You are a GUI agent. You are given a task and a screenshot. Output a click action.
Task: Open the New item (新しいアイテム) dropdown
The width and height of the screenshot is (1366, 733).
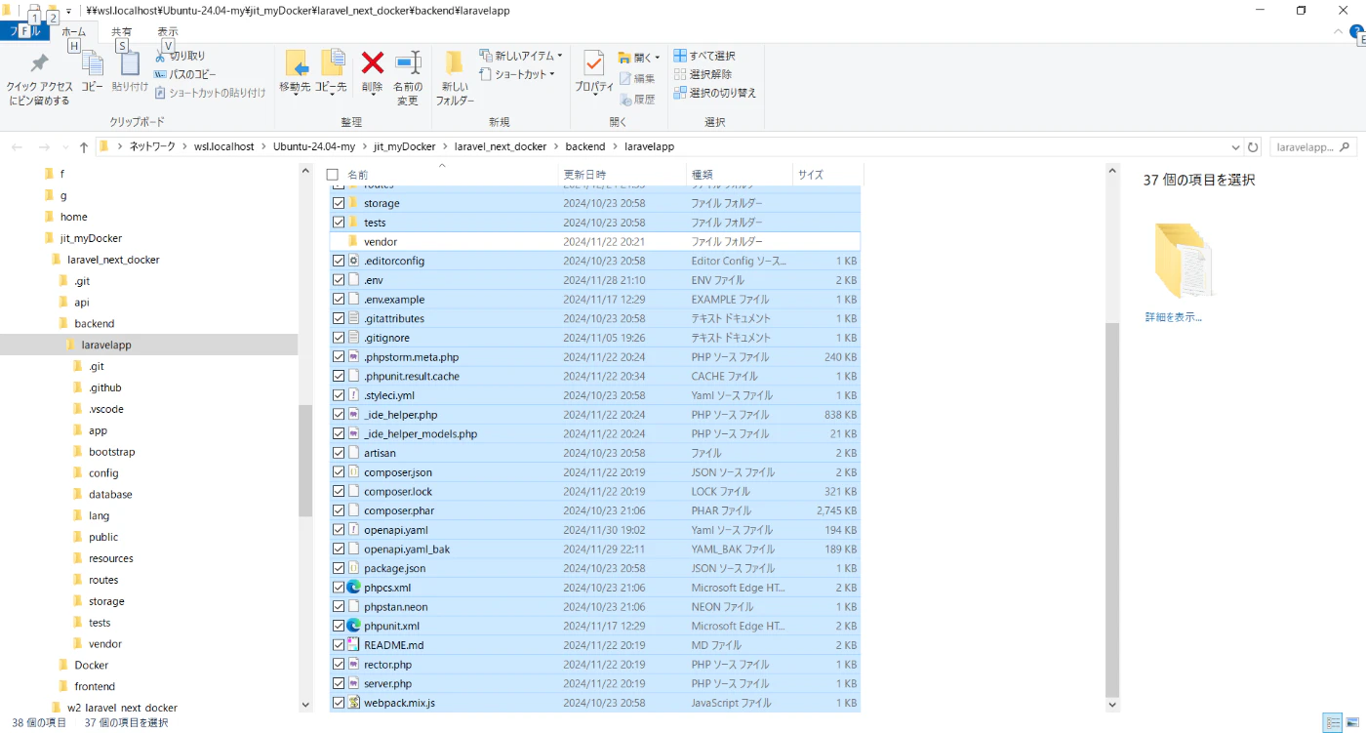[x=522, y=56]
